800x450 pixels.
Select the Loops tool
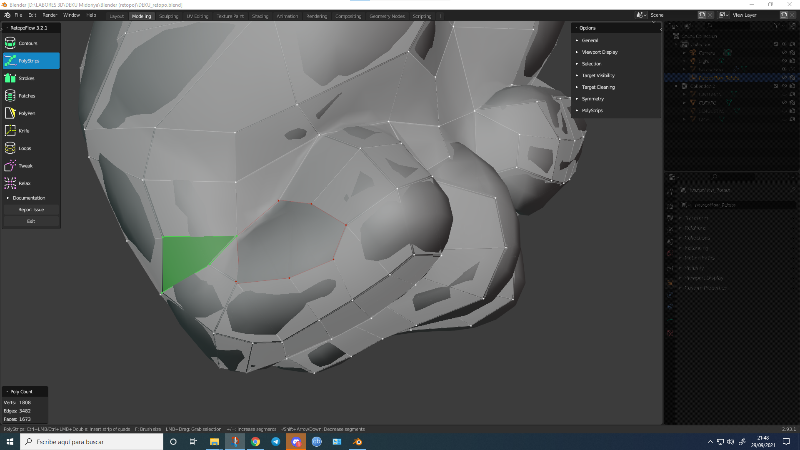click(25, 148)
